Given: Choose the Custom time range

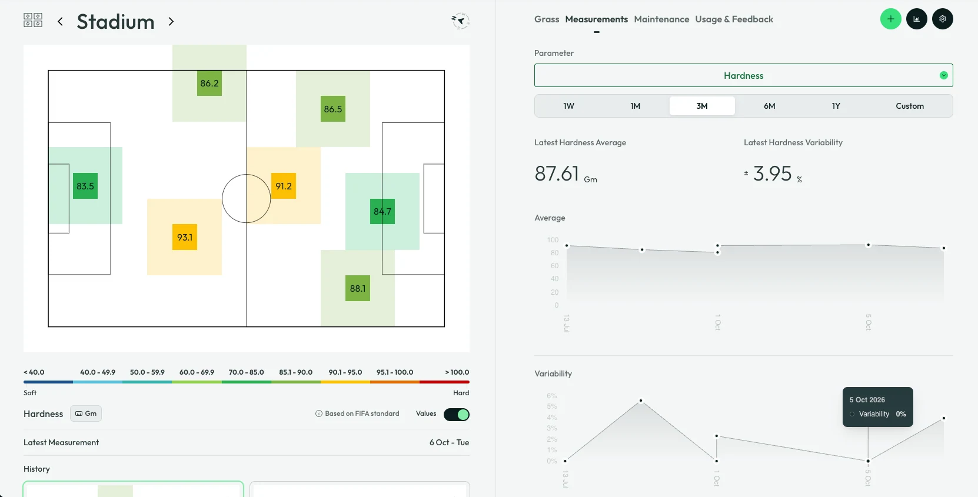Looking at the screenshot, I should [x=910, y=106].
